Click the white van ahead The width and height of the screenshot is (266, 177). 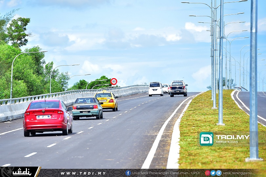click(155, 89)
